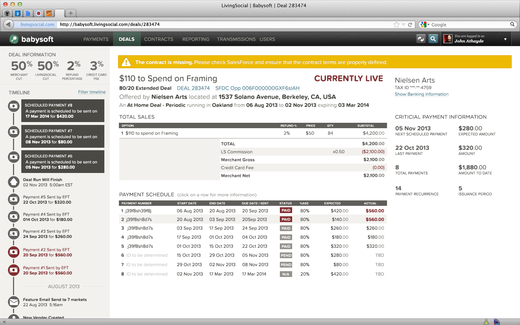Image resolution: width=520 pixels, height=325 pixels.
Task: Click the Nielsen Arts merchant heading
Action: pyautogui.click(x=415, y=80)
